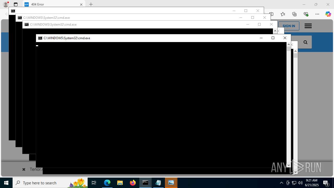The image size is (334, 188).
Task: Open File Explorer from the taskbar
Action: click(x=120, y=183)
